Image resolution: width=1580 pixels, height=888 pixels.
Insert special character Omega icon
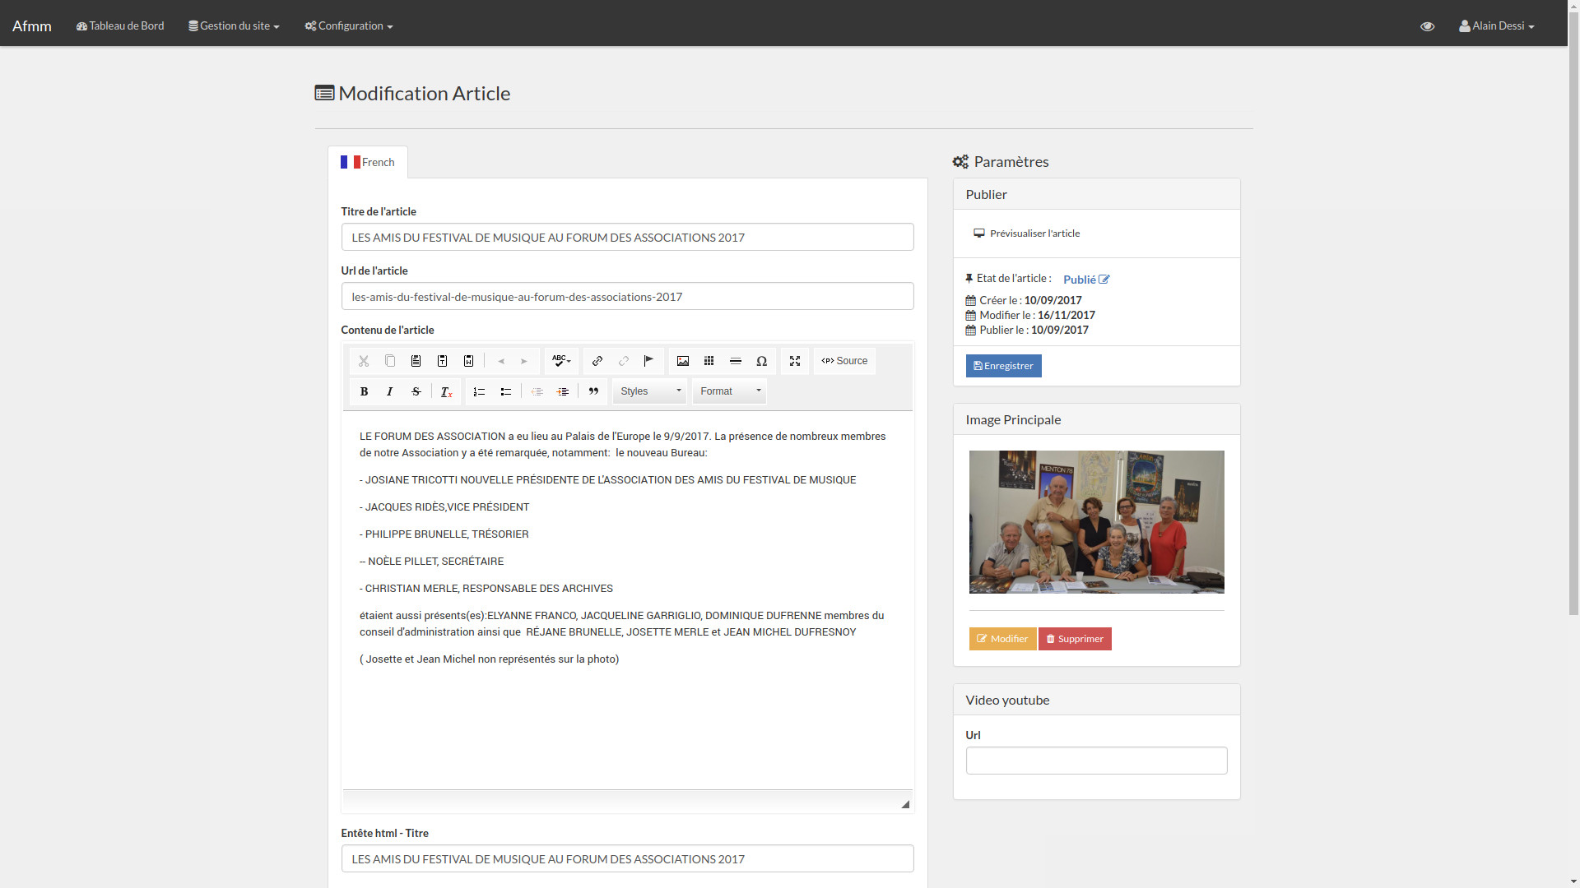(762, 361)
